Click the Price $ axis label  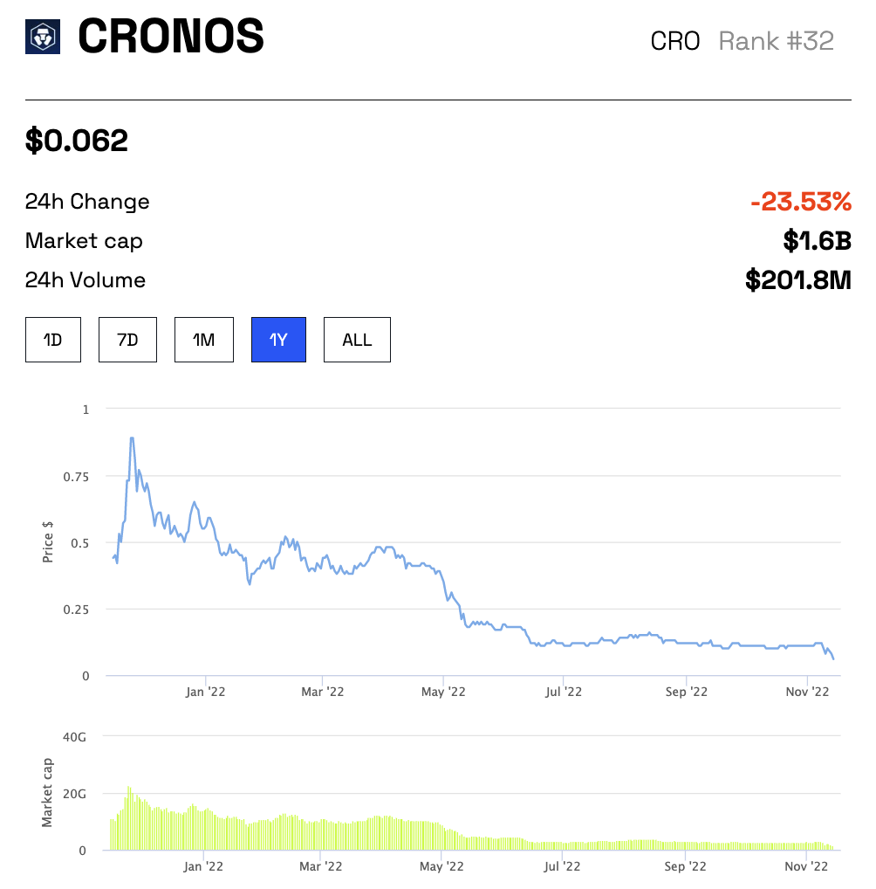point(48,541)
